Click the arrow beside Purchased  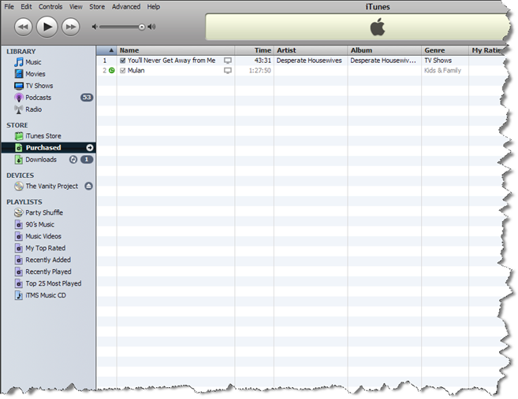90,147
